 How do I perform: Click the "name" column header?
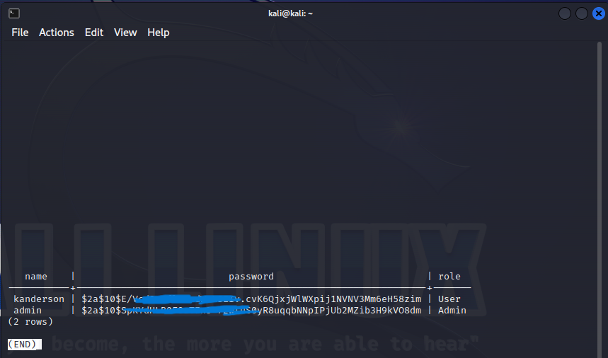[x=36, y=277]
